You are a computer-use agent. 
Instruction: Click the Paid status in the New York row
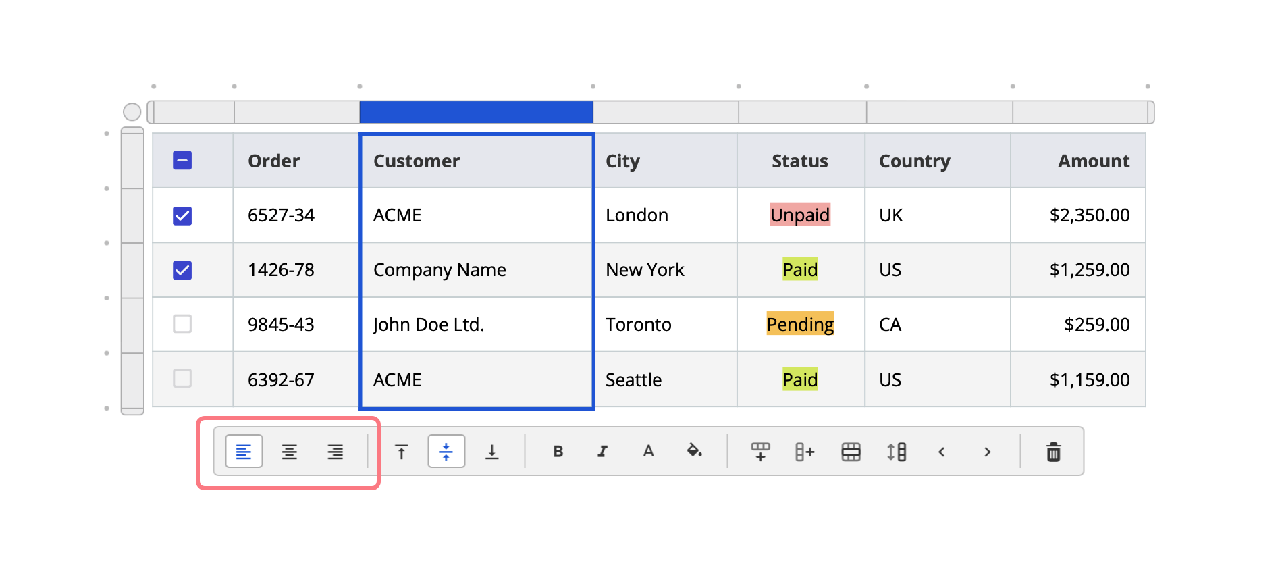[x=800, y=269]
